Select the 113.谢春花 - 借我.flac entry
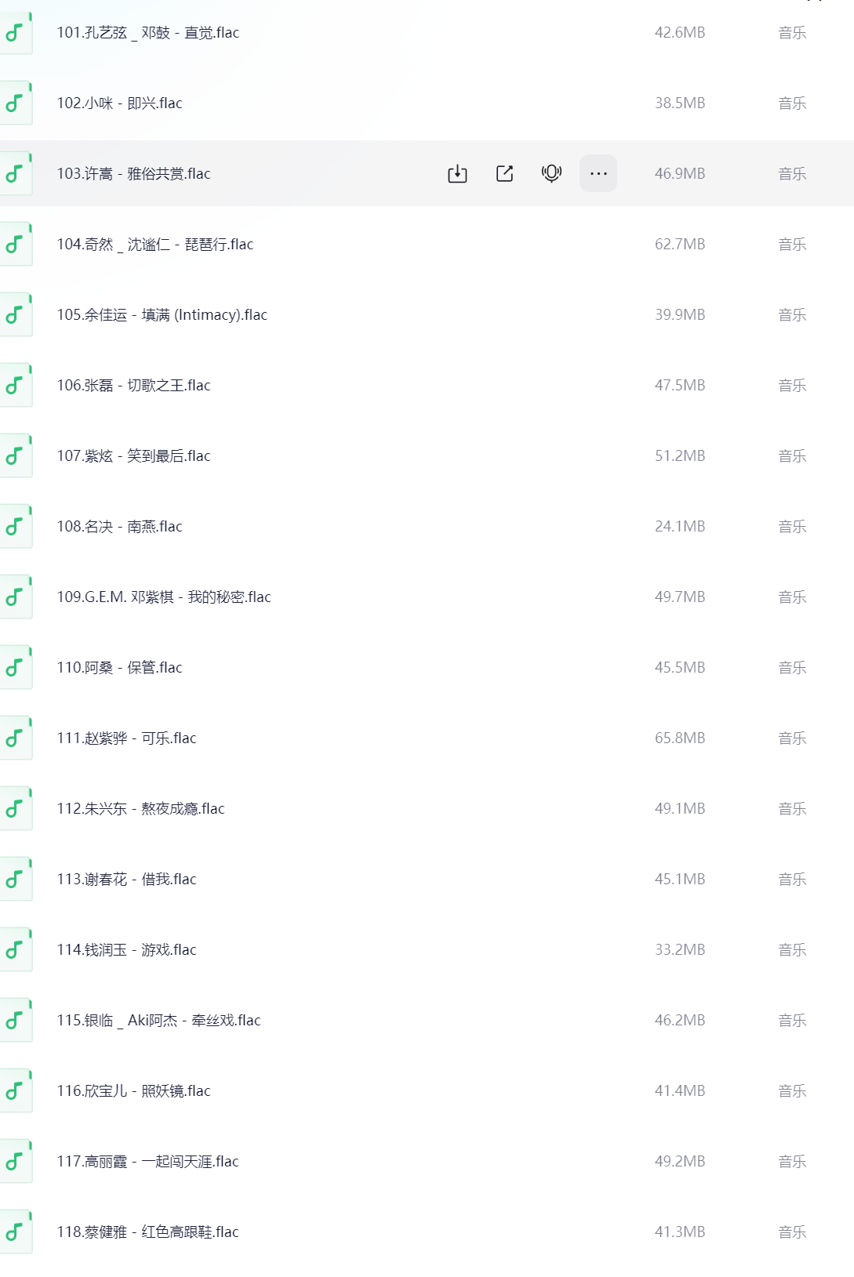The width and height of the screenshot is (854, 1277). coord(127,880)
